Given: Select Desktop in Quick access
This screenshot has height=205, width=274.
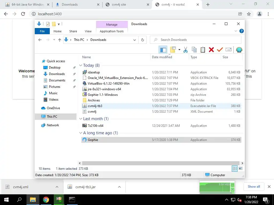Looking at the screenshot, I should [x=55, y=68].
